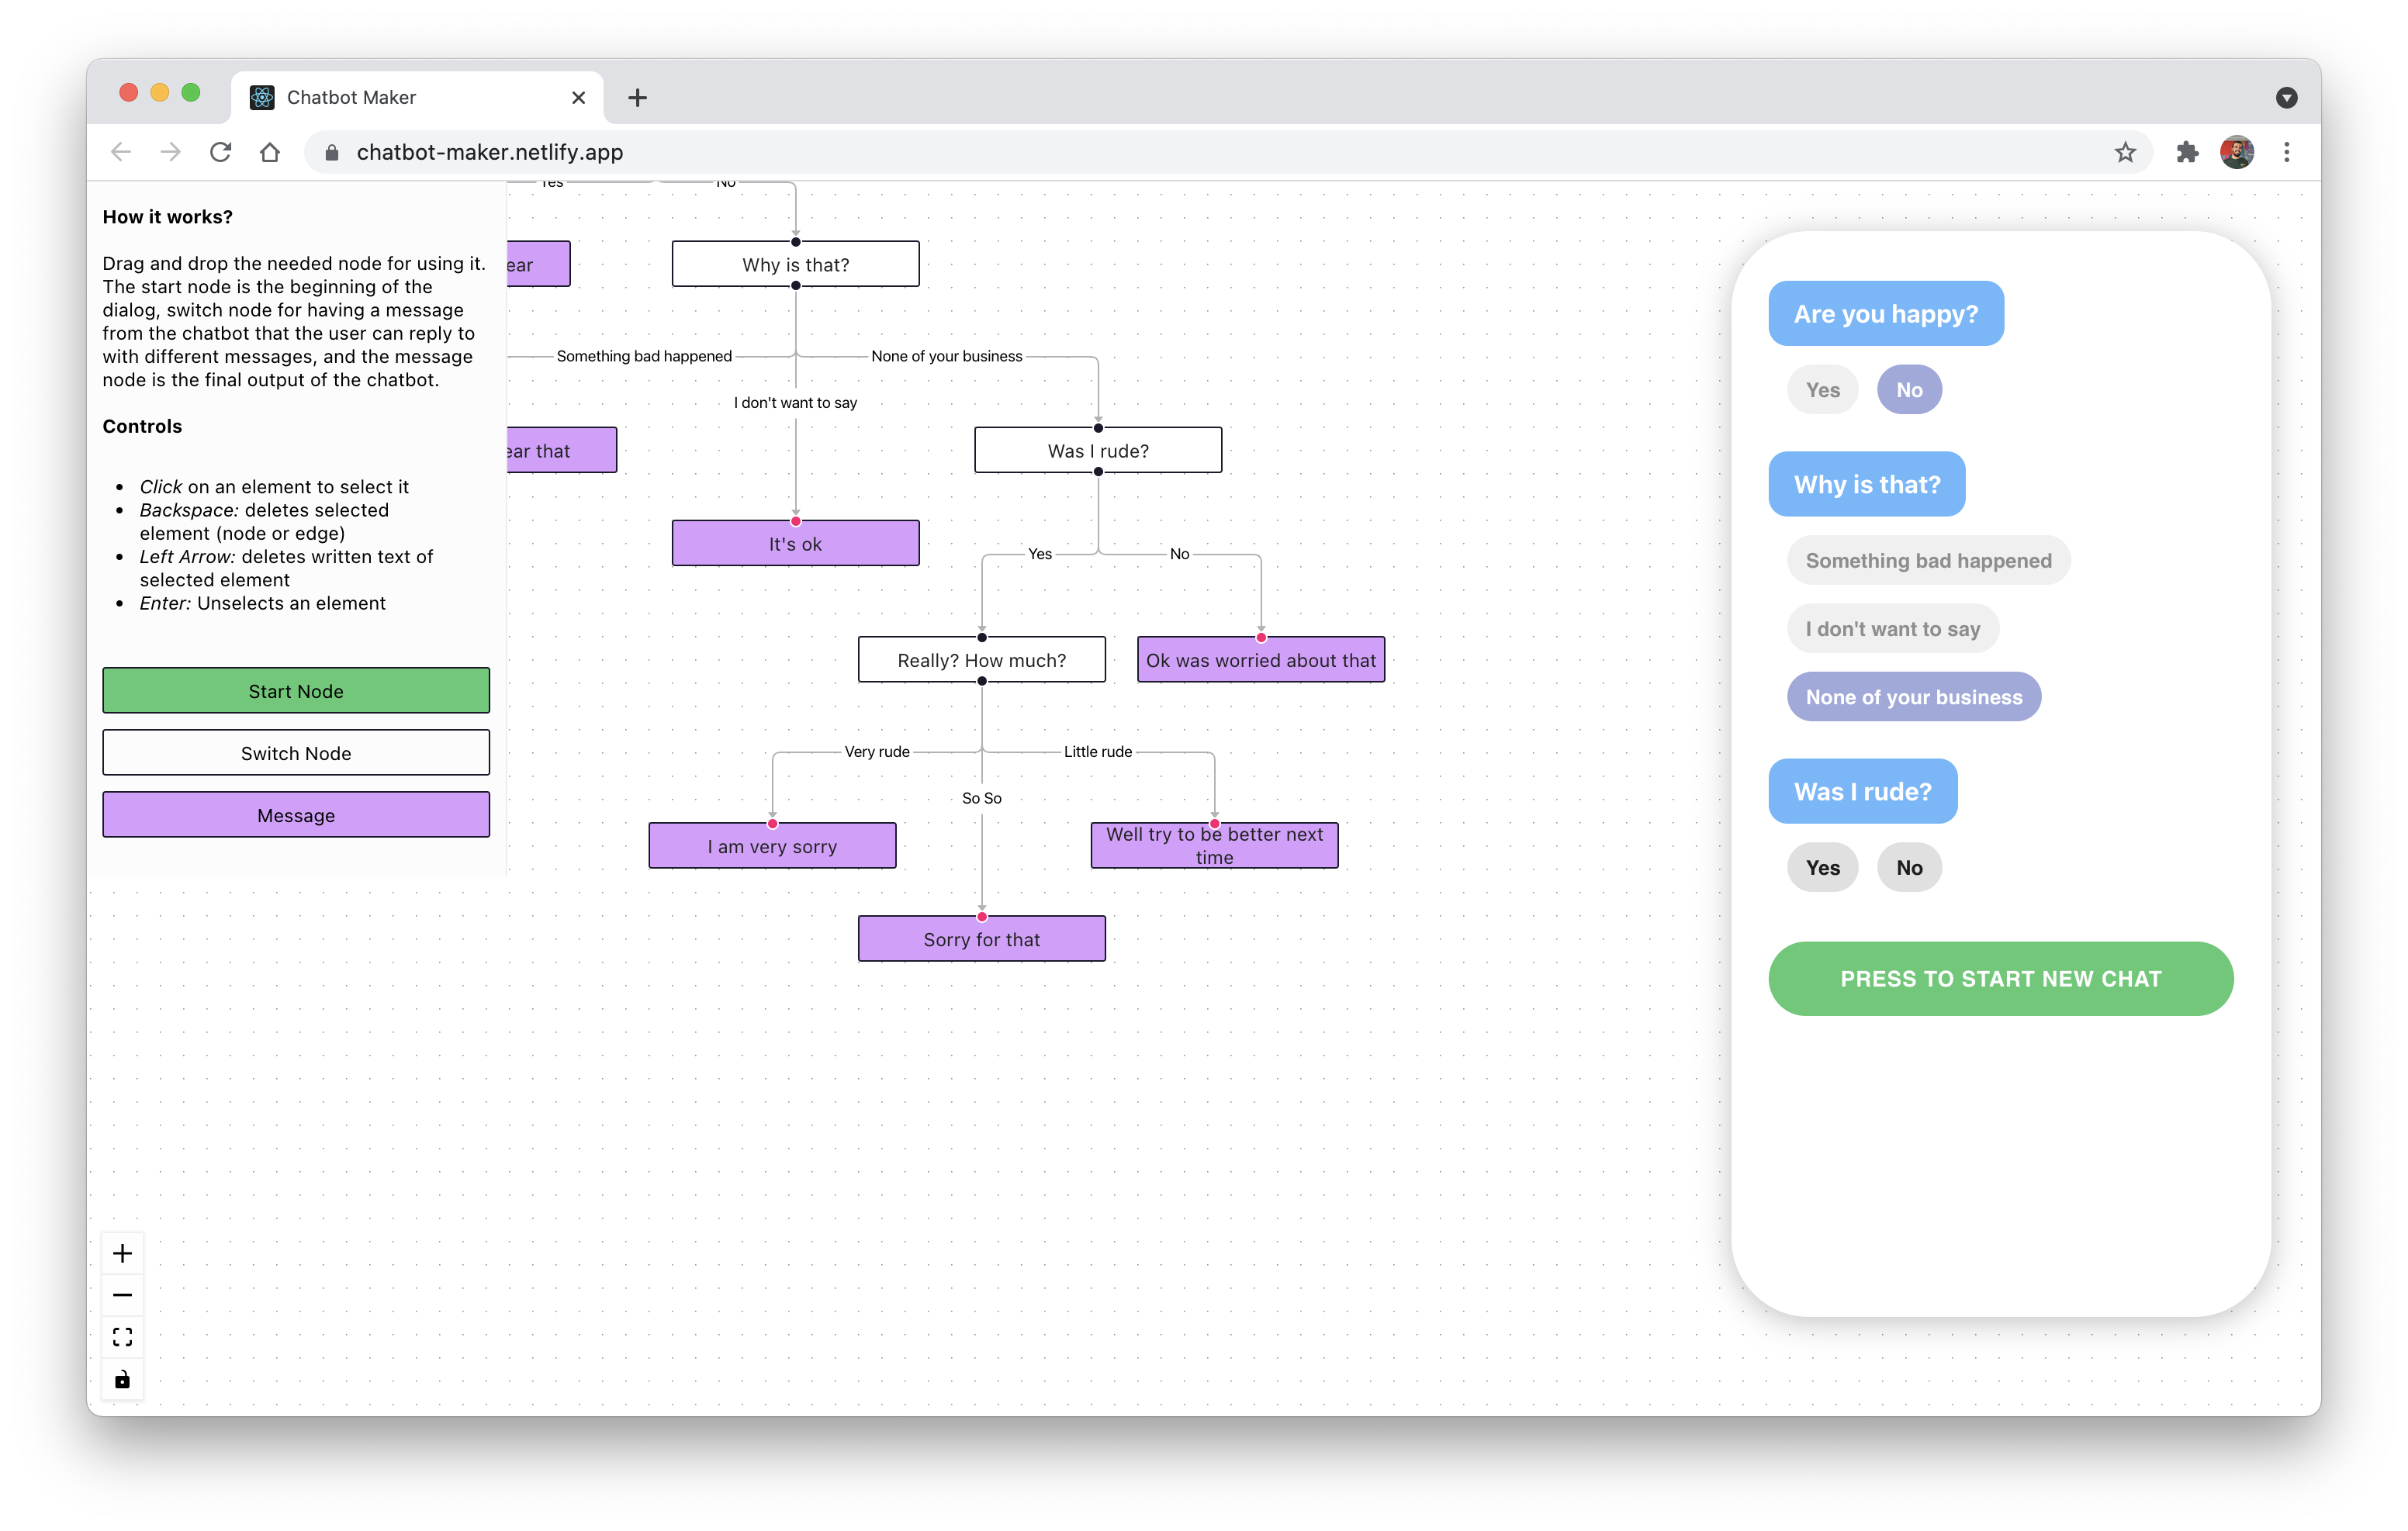Click the canvas zoom in plus icon
Image resolution: width=2408 pixels, height=1531 pixels.
(122, 1253)
